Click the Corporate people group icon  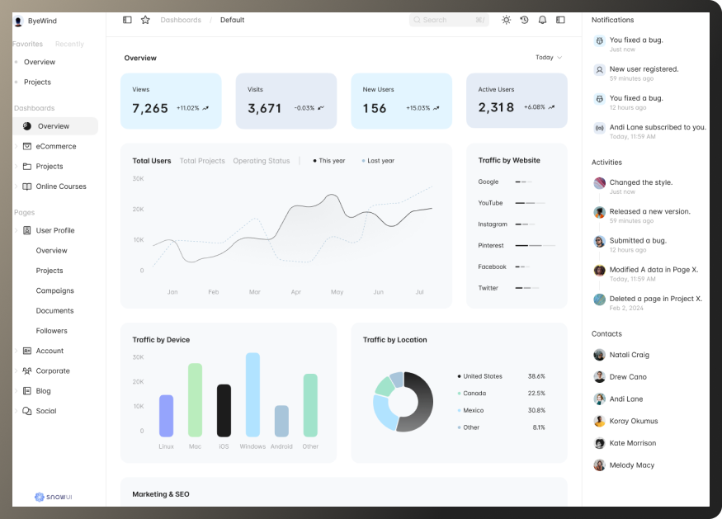point(27,371)
